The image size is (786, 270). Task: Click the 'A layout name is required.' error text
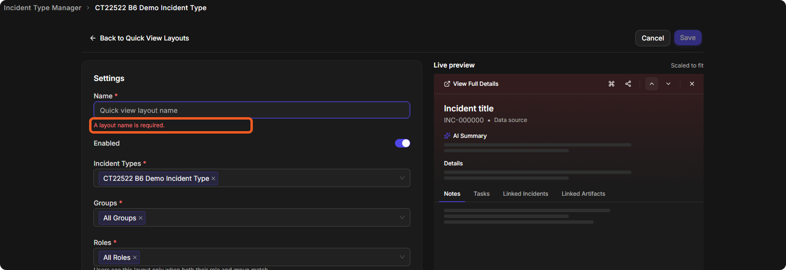[129, 125]
